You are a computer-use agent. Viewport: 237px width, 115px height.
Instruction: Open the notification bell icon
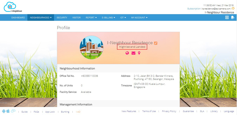click(233, 17)
